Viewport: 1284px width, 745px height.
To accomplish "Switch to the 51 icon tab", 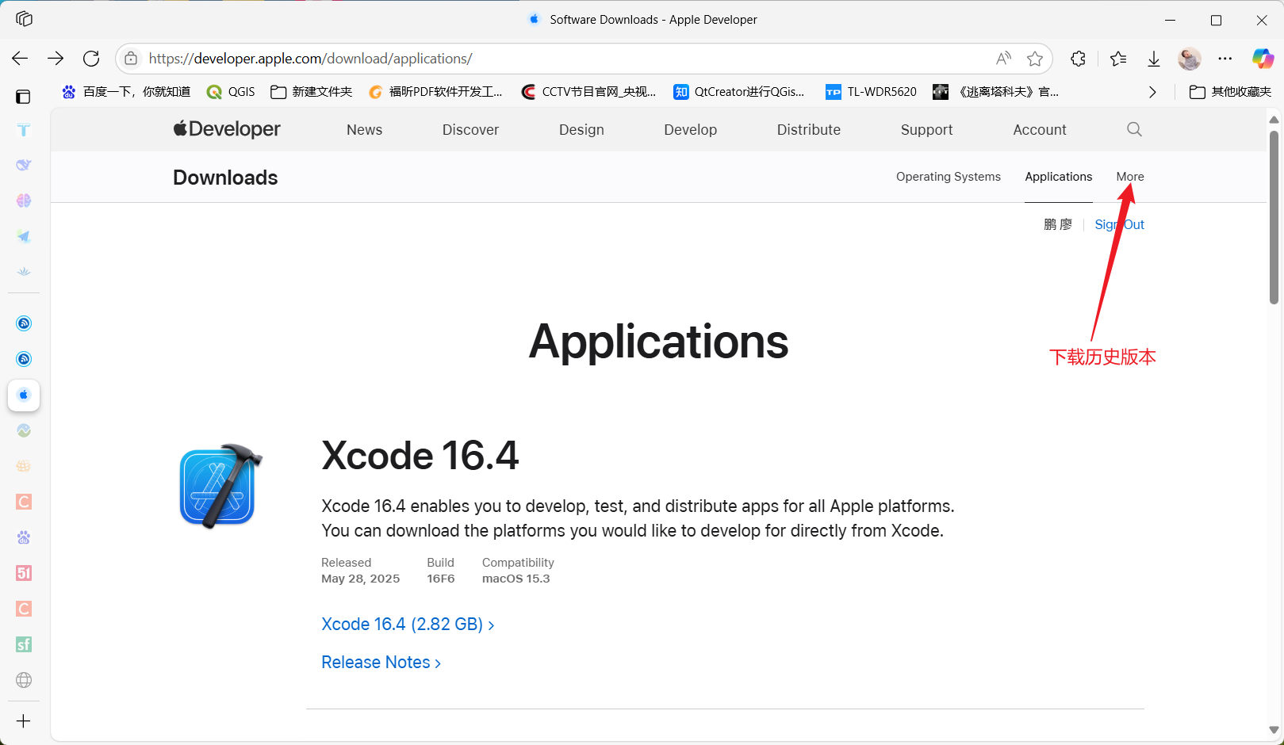I will (x=24, y=573).
